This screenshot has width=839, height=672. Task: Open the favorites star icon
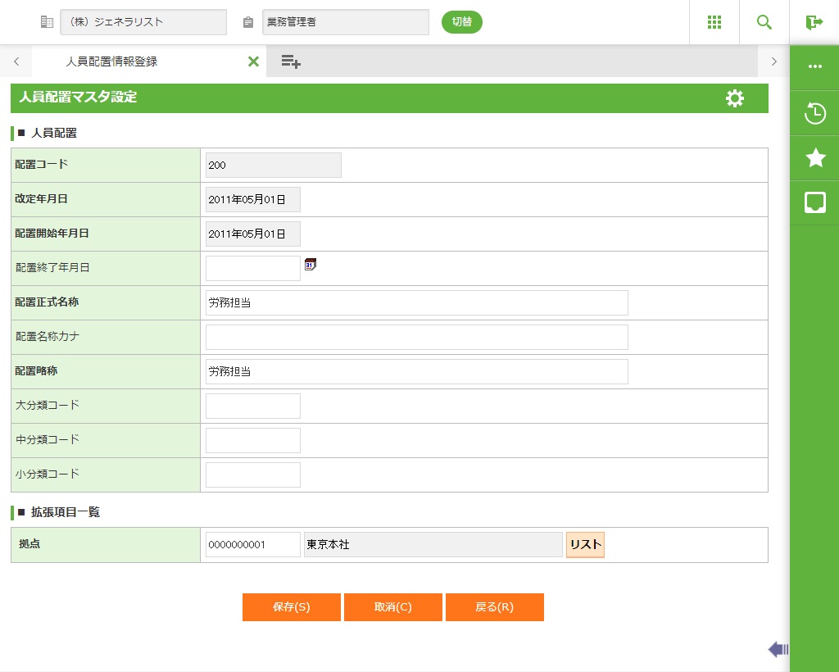coord(815,158)
